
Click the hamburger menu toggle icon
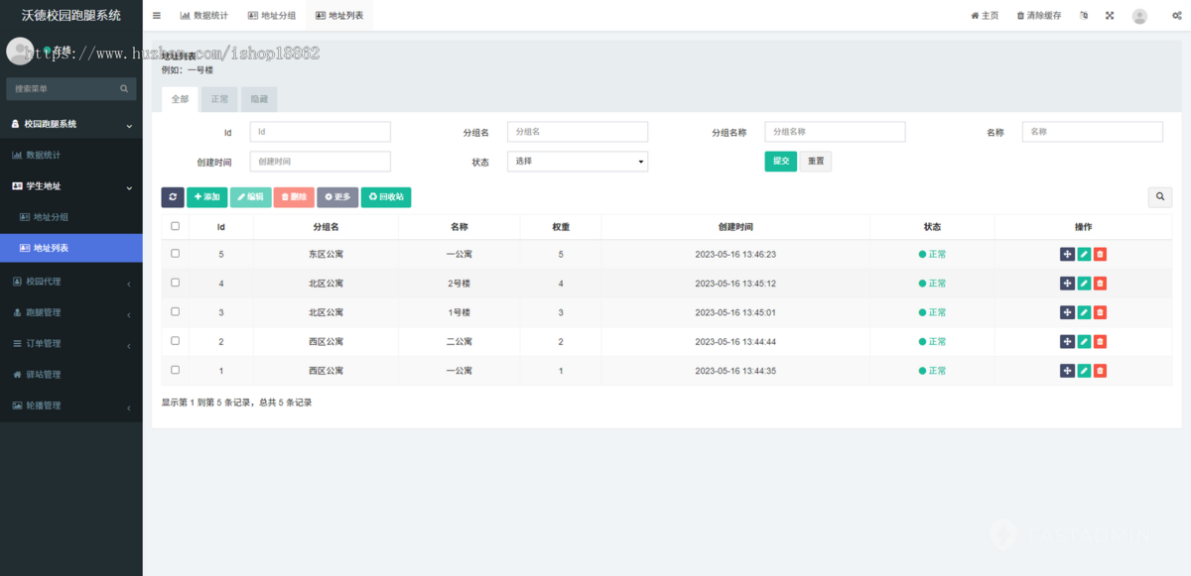click(157, 16)
